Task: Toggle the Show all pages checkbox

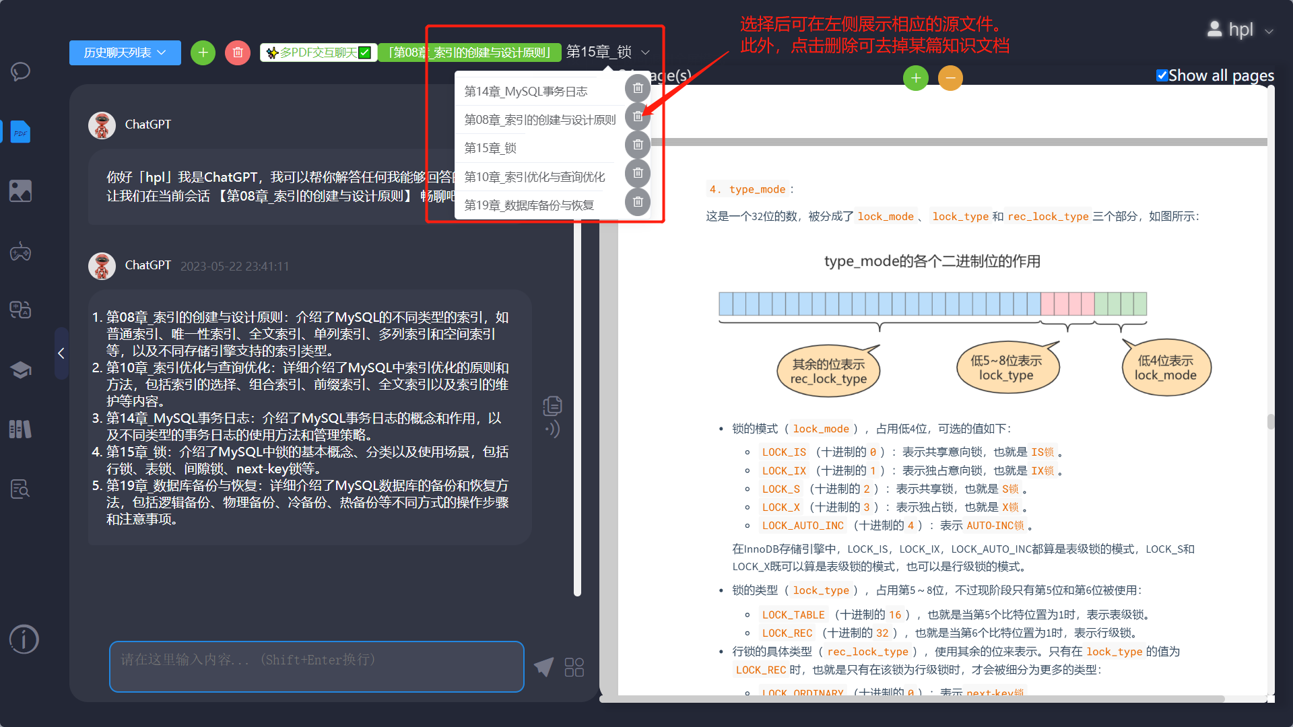Action: [x=1162, y=75]
